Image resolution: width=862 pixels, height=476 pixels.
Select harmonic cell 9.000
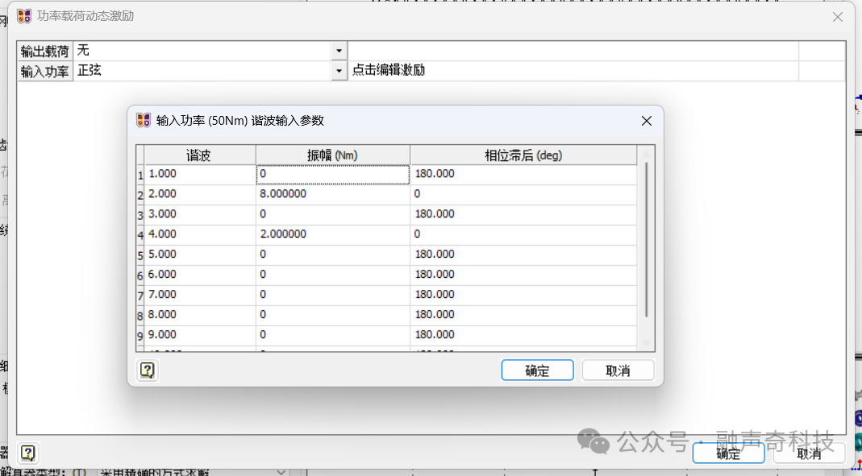pos(199,335)
